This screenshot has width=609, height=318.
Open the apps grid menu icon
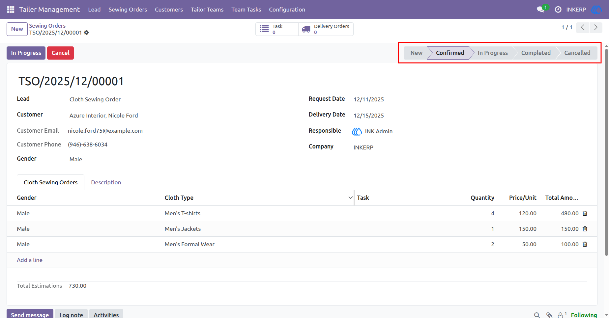tap(11, 10)
